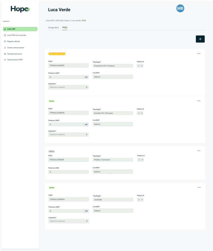Click the plus button to add POD
Image resolution: width=213 pixels, height=251 pixels.
coord(200,39)
